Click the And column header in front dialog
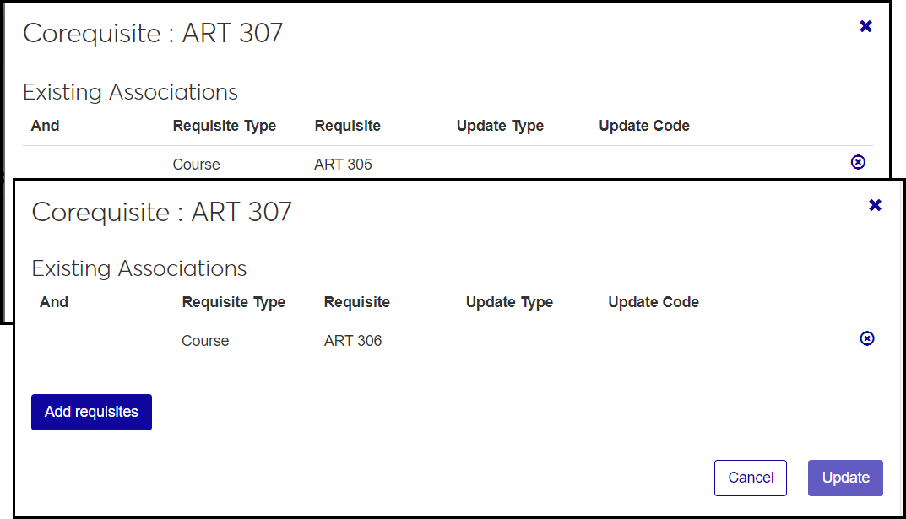The image size is (906, 519). click(54, 302)
